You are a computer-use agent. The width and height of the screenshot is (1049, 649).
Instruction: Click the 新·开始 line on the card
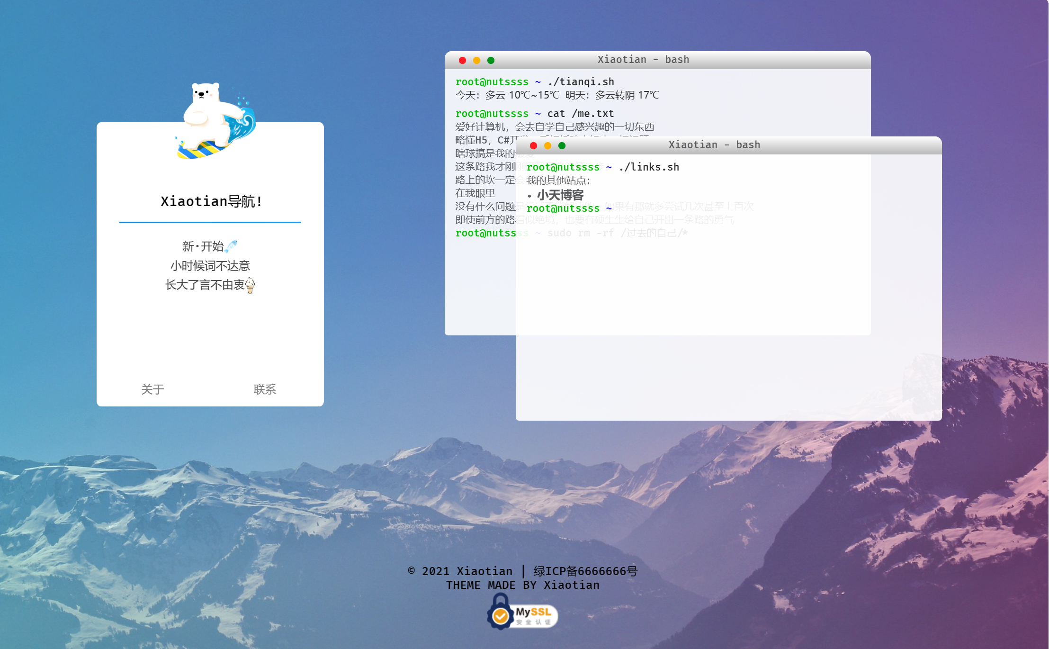[x=210, y=246]
